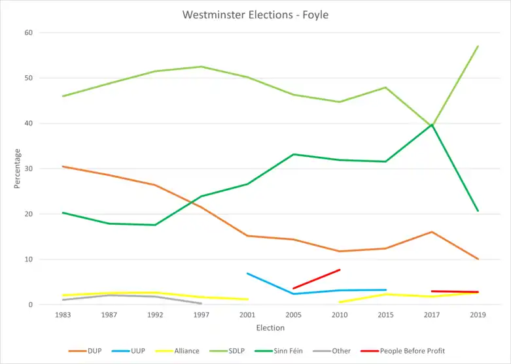Click the People Before Profit point at 2010

340,270
